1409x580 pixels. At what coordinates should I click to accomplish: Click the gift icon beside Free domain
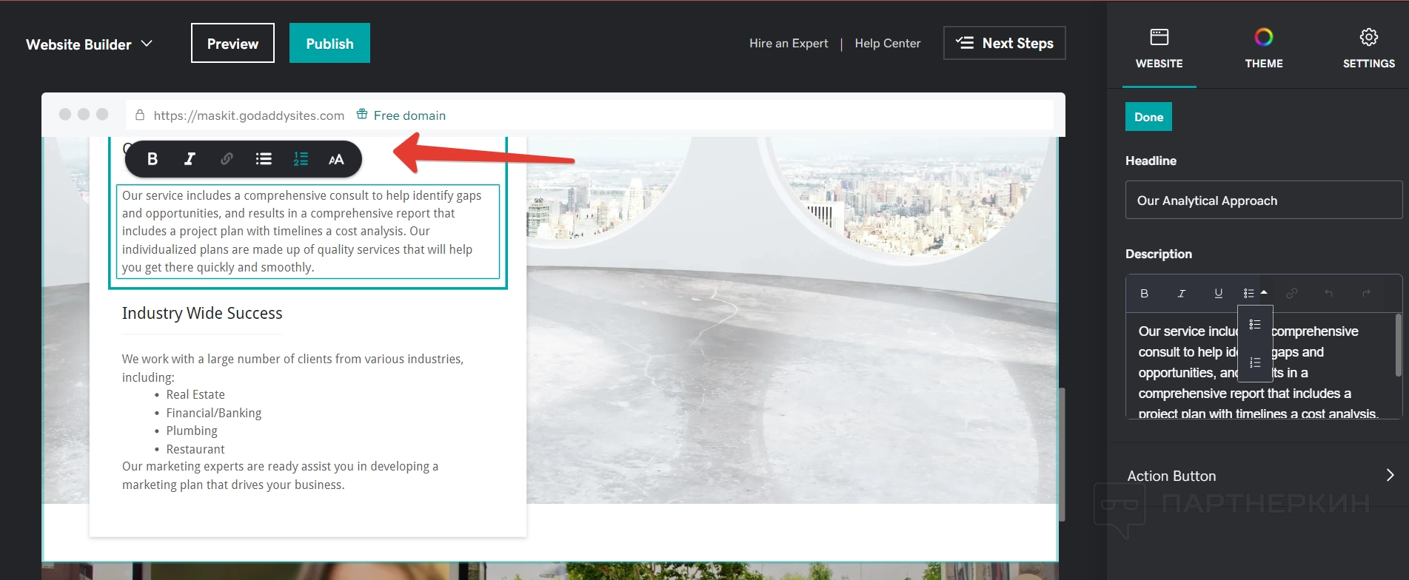pyautogui.click(x=362, y=114)
